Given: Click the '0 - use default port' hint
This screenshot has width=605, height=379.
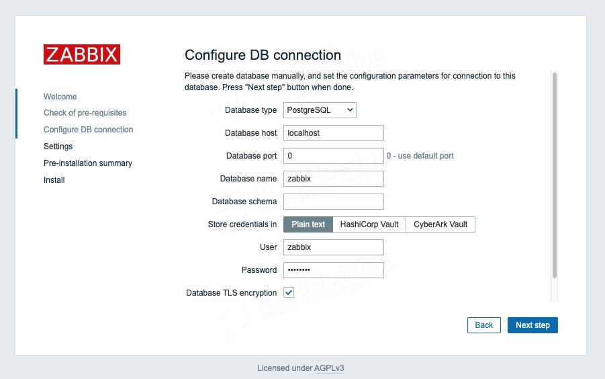Looking at the screenshot, I should tap(420, 156).
